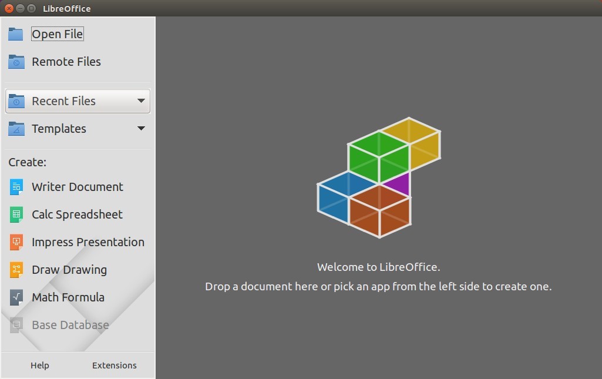Screen dimensions: 602x379
Task: Create a new Math Formula
Action: tap(68, 297)
